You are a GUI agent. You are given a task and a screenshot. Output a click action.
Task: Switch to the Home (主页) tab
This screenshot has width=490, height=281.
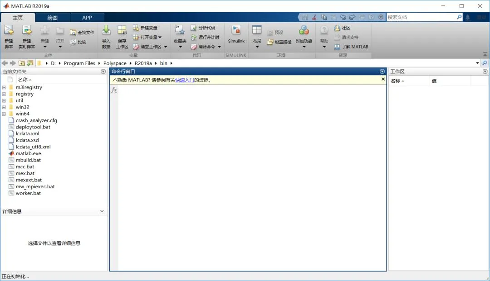(18, 18)
